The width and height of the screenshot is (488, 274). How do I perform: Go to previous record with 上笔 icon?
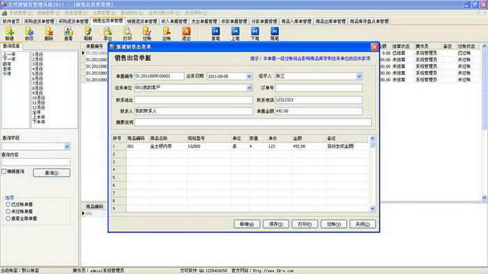pos(236,33)
